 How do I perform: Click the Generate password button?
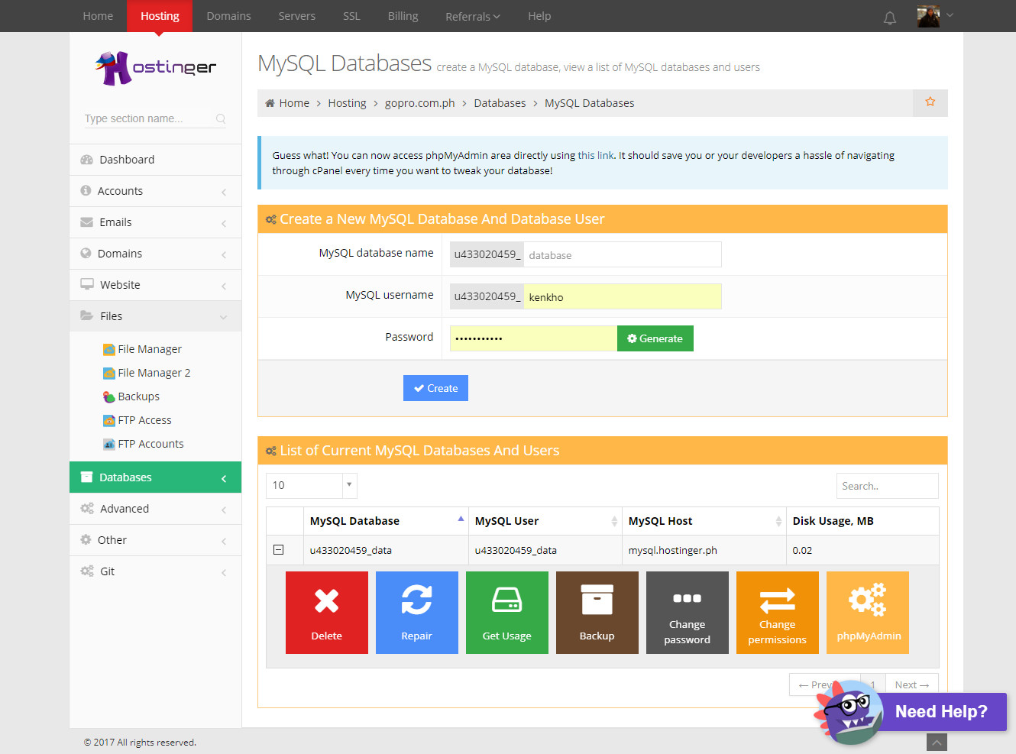pyautogui.click(x=655, y=338)
